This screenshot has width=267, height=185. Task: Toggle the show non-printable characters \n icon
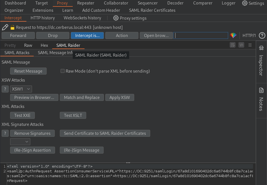241,45
